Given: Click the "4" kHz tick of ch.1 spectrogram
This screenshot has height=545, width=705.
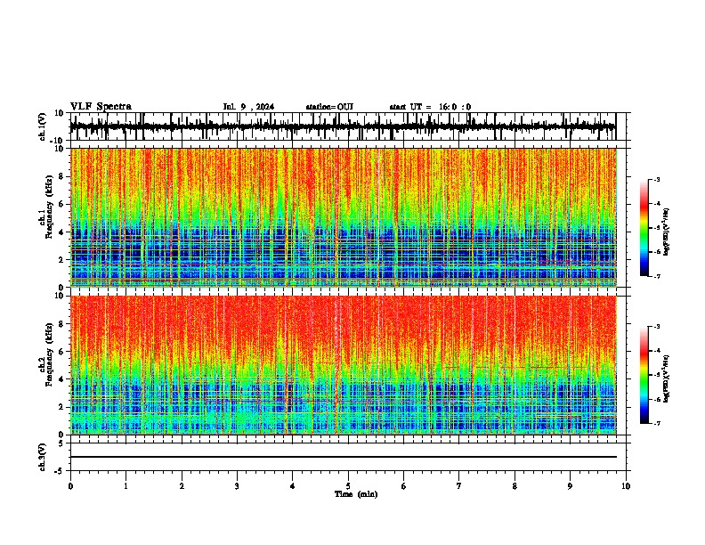Looking at the screenshot, I should tap(62, 232).
